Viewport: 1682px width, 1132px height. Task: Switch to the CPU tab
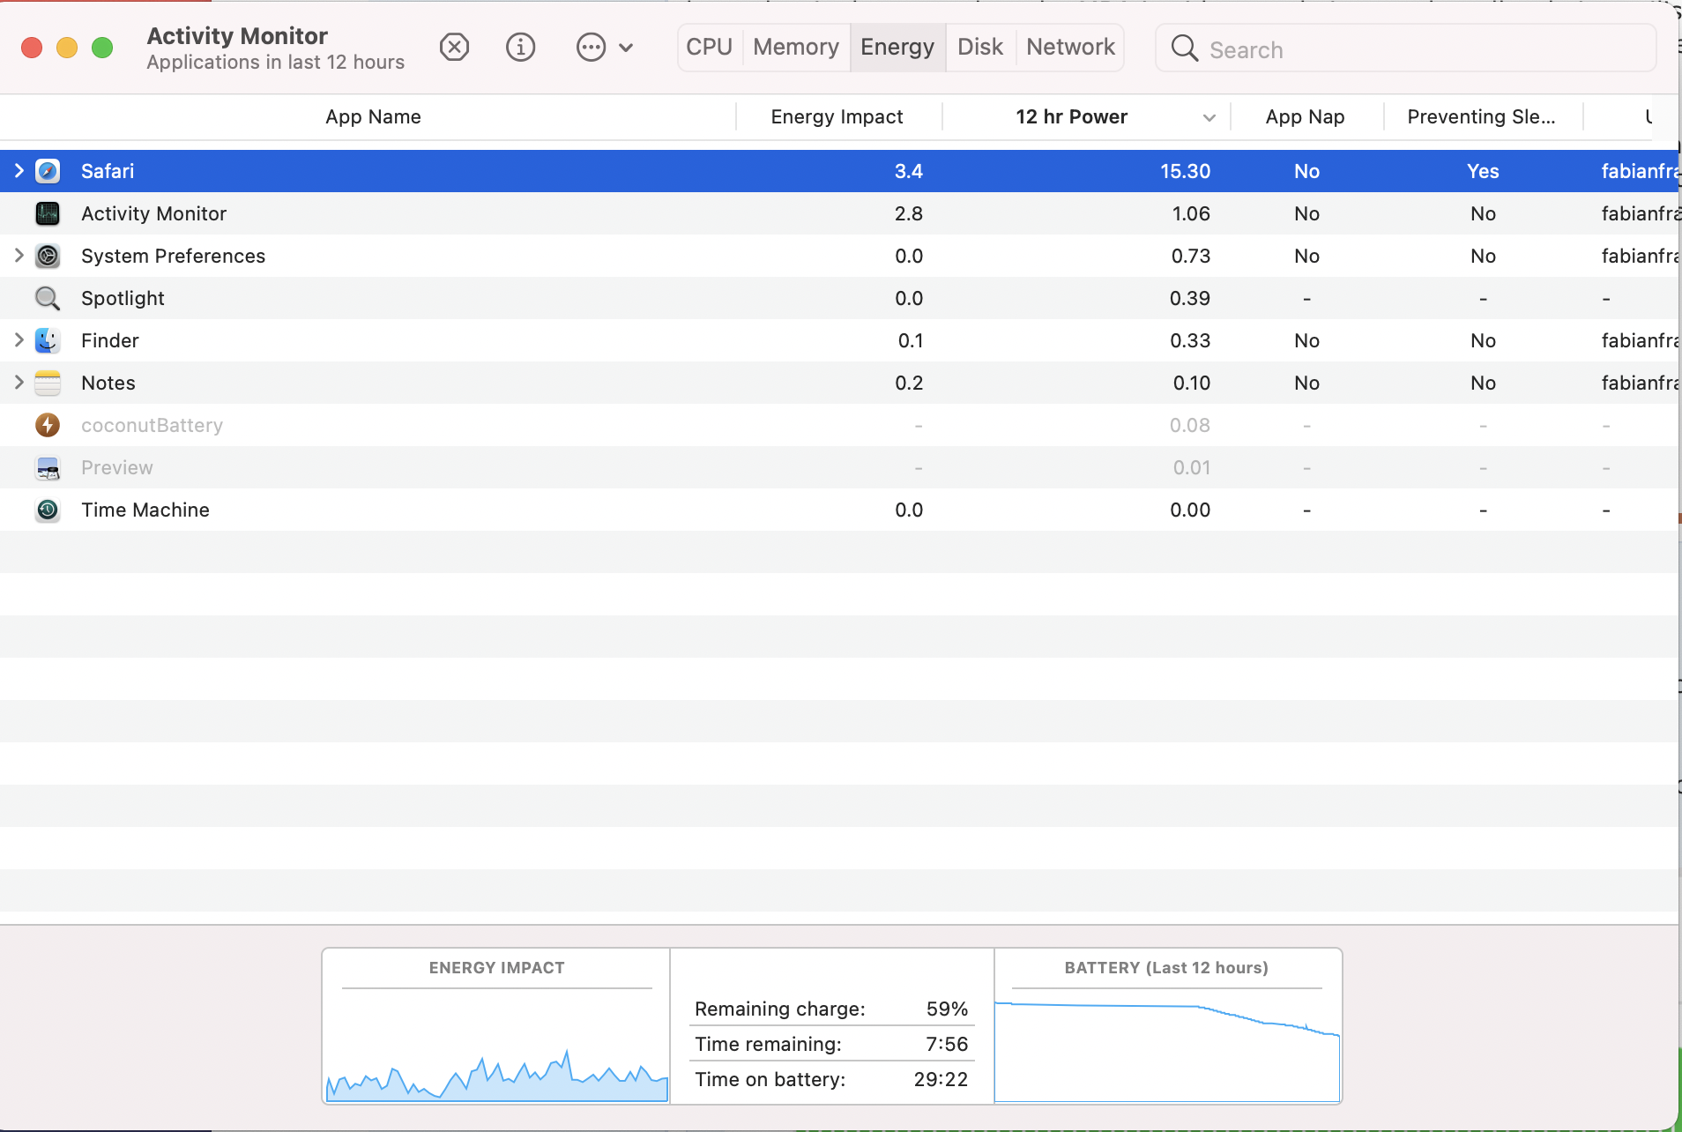pos(709,47)
